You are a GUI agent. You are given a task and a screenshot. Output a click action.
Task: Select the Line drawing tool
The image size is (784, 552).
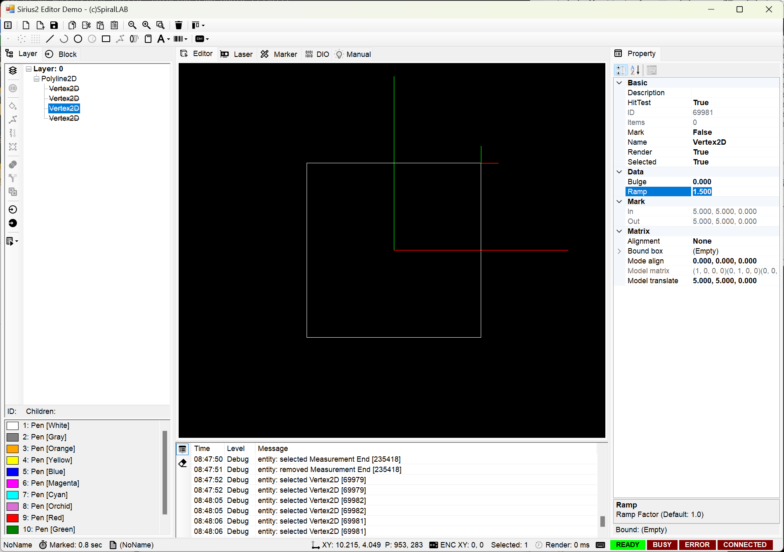pos(50,39)
